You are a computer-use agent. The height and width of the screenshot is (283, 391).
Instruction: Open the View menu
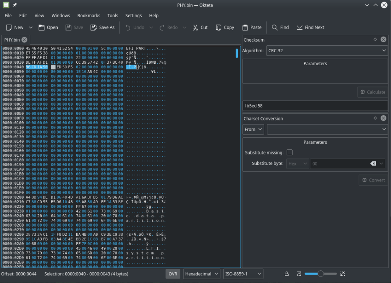39,15
